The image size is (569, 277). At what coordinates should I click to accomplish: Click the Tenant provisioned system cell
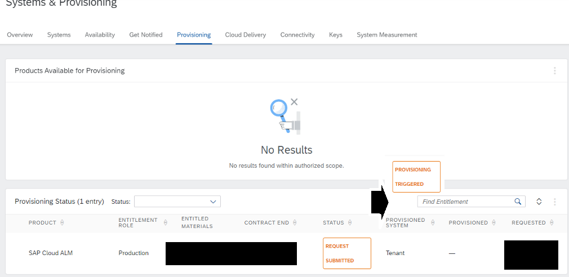pyautogui.click(x=395, y=253)
